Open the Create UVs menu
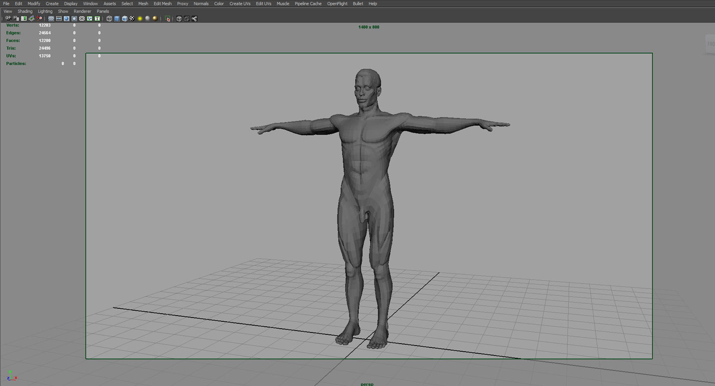The image size is (715, 386). pos(240,3)
